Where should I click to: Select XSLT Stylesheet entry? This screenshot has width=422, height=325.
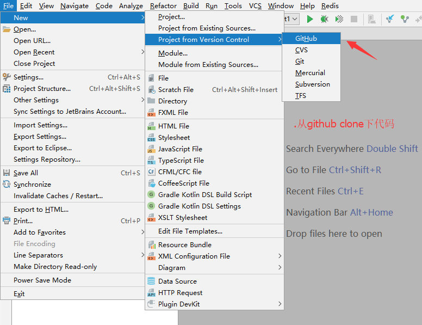pos(214,217)
